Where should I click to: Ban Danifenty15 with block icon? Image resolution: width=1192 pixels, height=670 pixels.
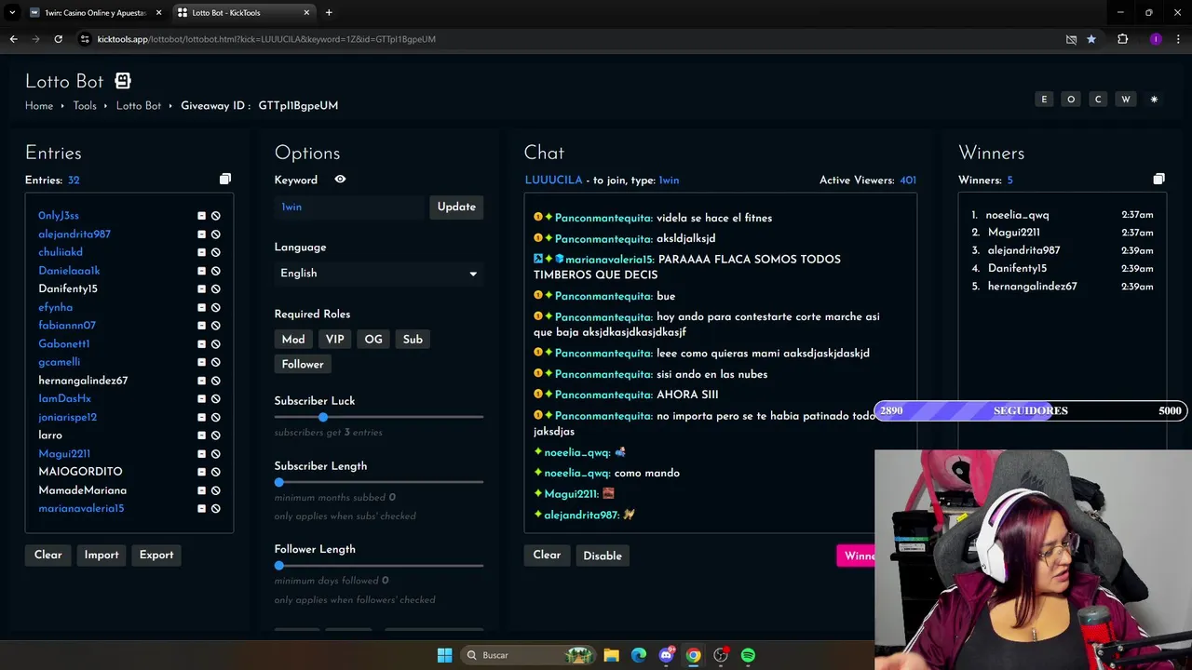[x=216, y=289]
